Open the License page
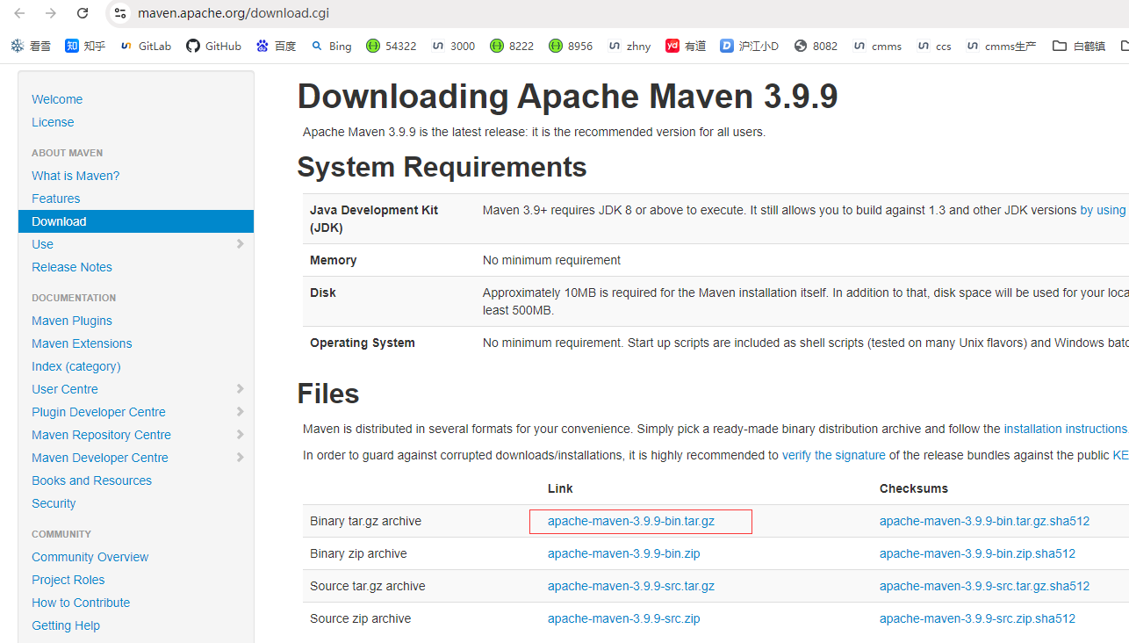The image size is (1129, 643). pos(53,122)
